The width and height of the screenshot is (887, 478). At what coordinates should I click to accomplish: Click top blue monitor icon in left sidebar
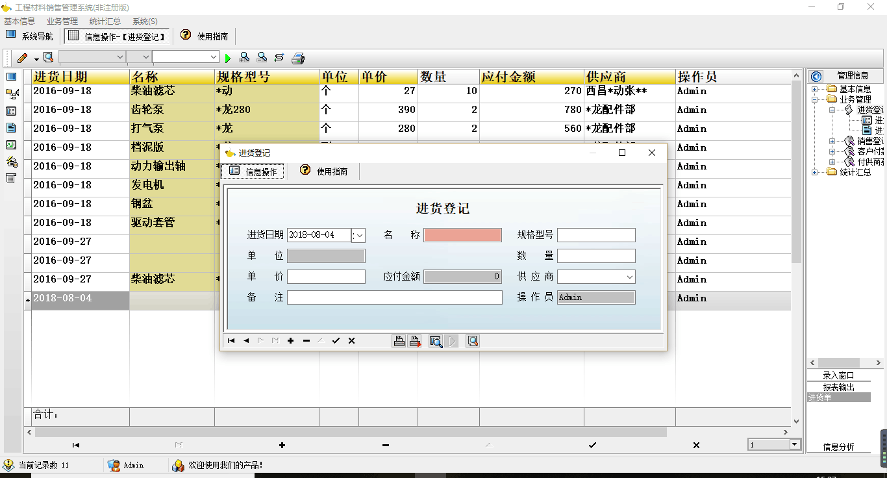11,77
